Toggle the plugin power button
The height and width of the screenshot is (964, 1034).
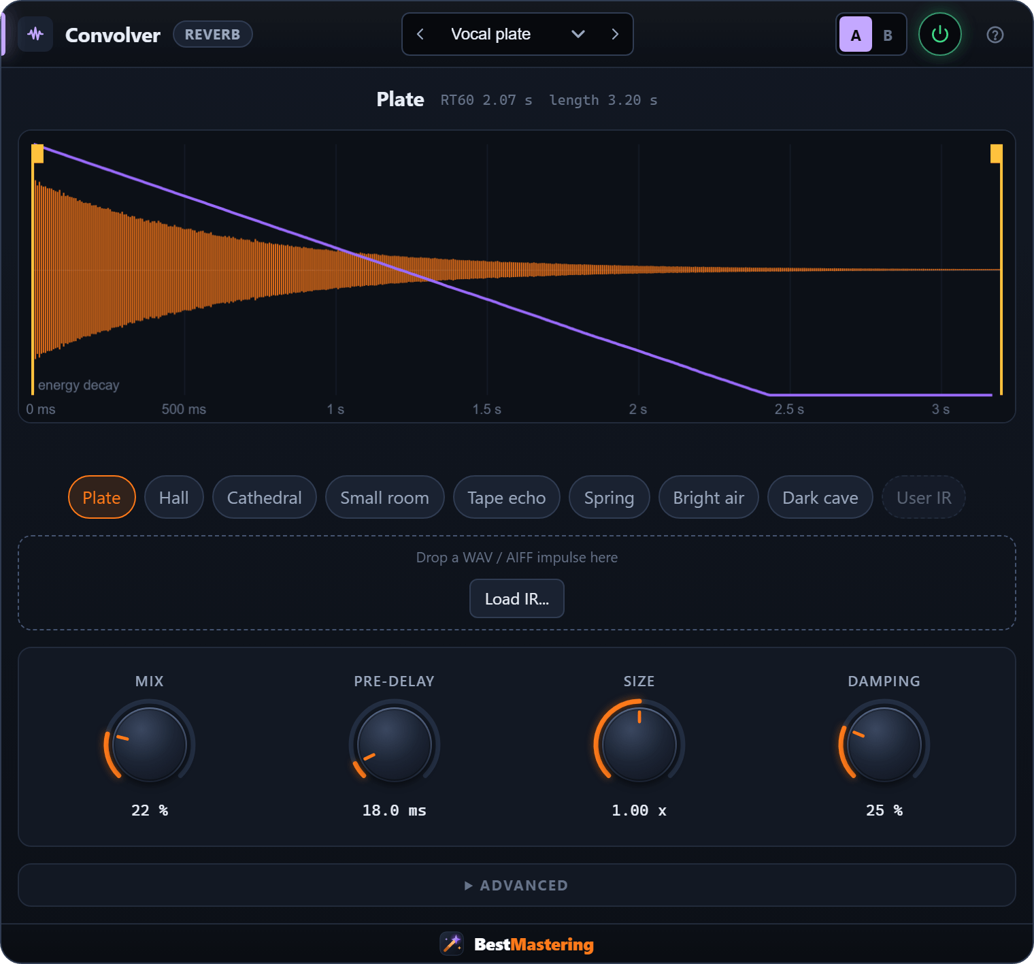pos(939,34)
